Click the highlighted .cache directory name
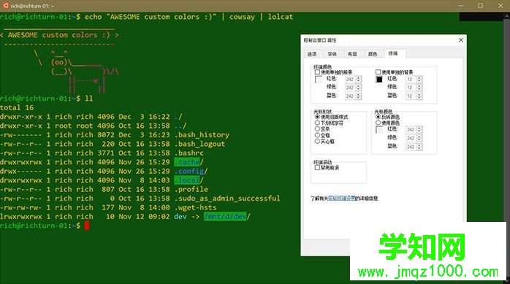 tap(187, 162)
